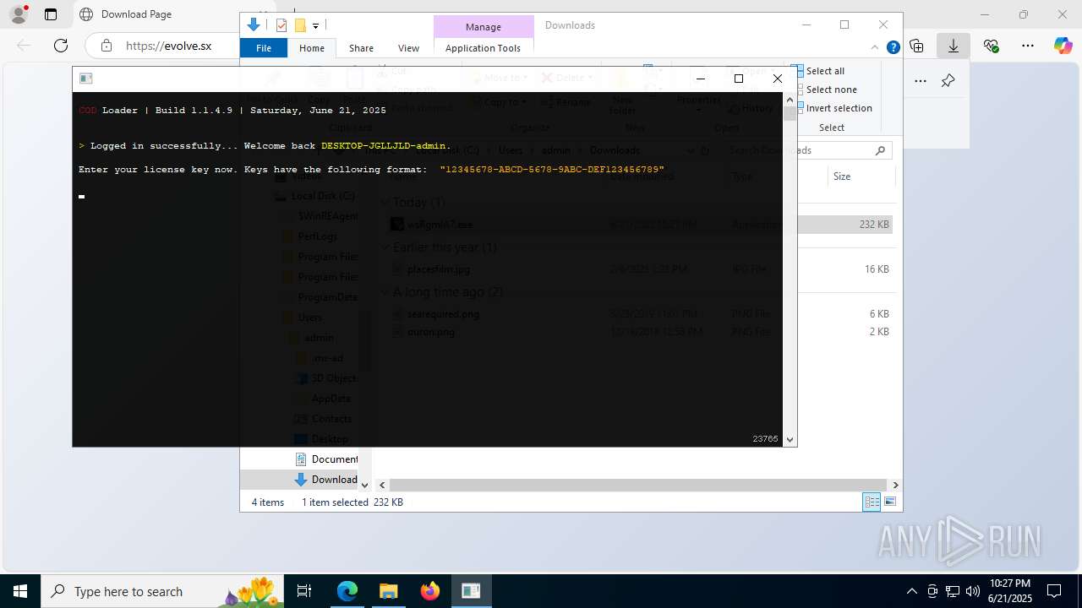Open more options in downloads flyout
This screenshot has height=608, width=1082.
tap(921, 81)
